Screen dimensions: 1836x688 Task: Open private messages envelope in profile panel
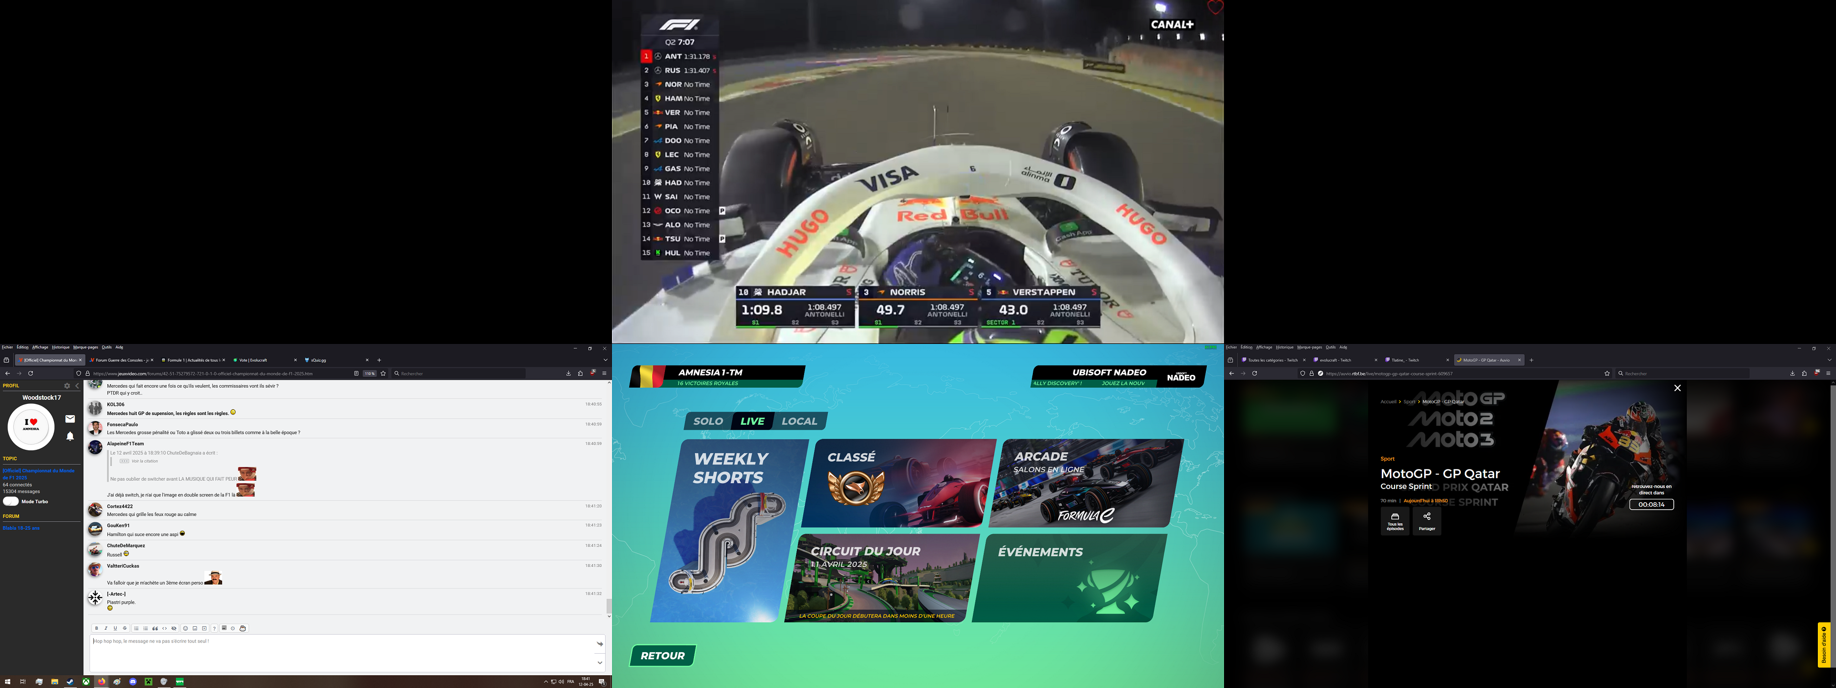tap(70, 419)
